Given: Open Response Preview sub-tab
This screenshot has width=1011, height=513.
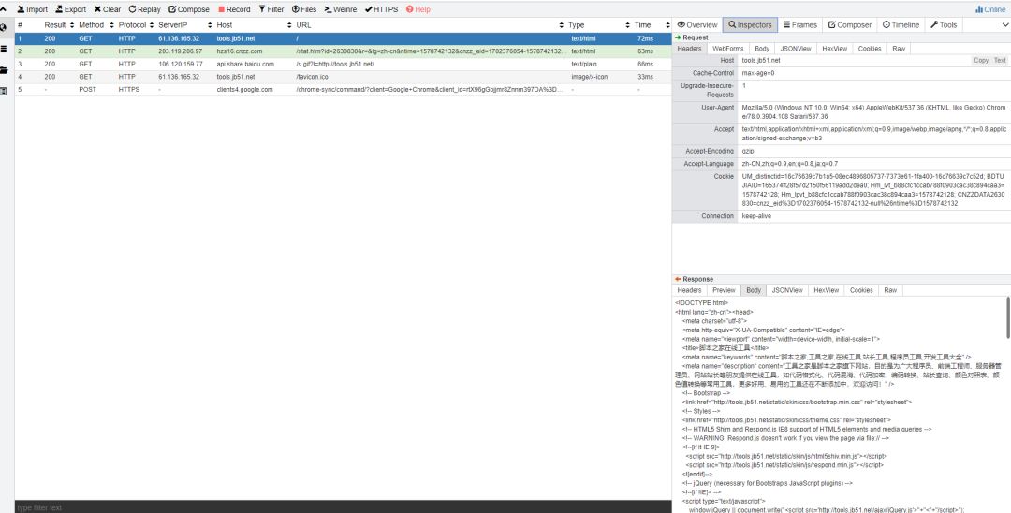Looking at the screenshot, I should [724, 290].
